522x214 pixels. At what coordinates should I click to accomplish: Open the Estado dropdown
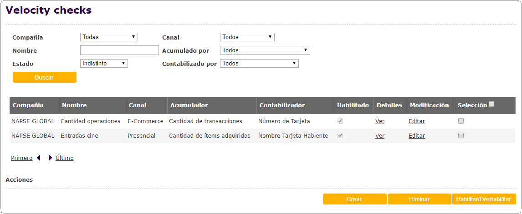pyautogui.click(x=104, y=64)
